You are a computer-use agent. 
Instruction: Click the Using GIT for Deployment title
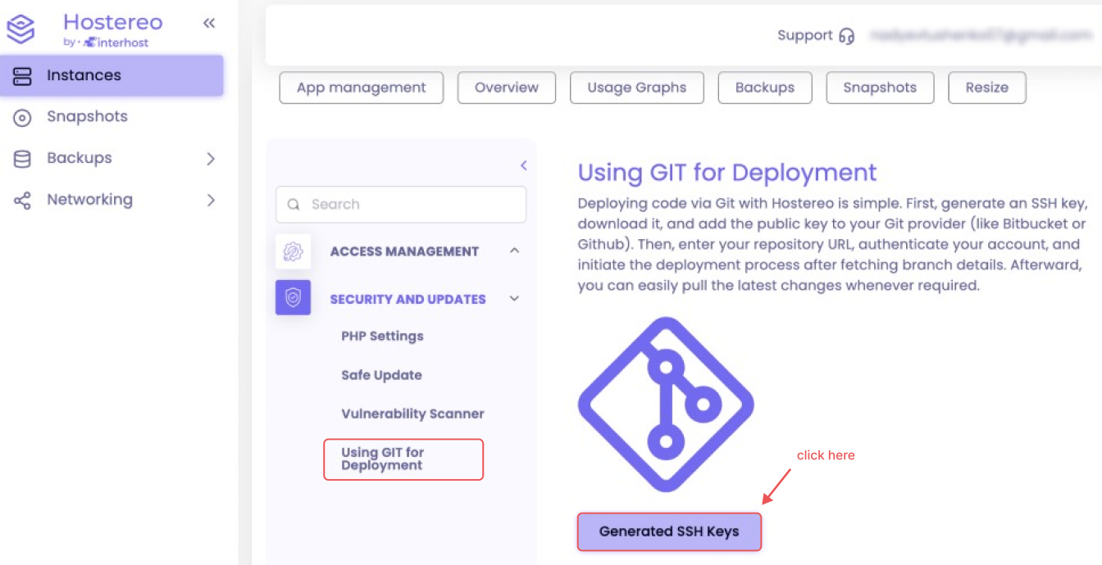pos(727,173)
